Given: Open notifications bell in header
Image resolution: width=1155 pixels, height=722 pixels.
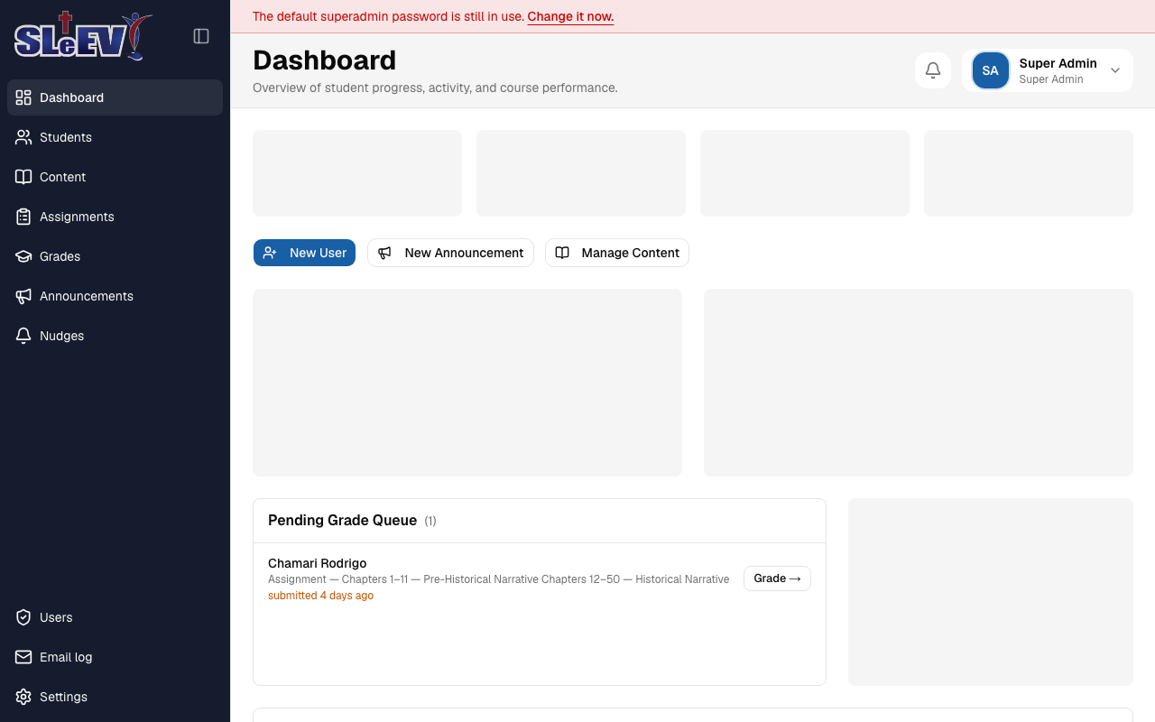Looking at the screenshot, I should pyautogui.click(x=933, y=70).
